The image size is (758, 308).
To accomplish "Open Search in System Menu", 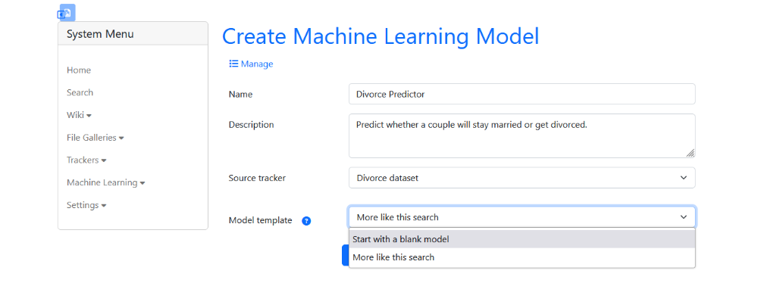I will 80,92.
